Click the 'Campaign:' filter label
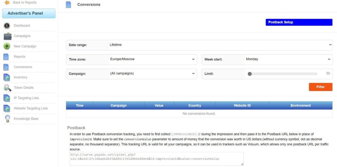Viewport: 337px width, 167px height. 77,74
